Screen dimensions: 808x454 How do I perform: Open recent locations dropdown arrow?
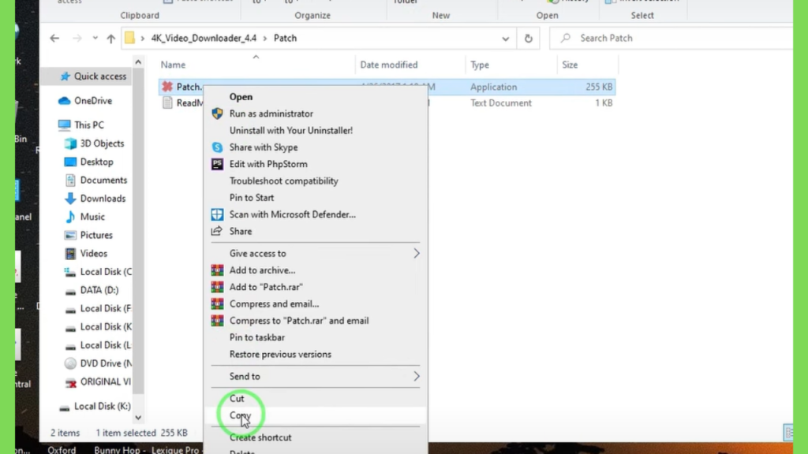tap(95, 38)
